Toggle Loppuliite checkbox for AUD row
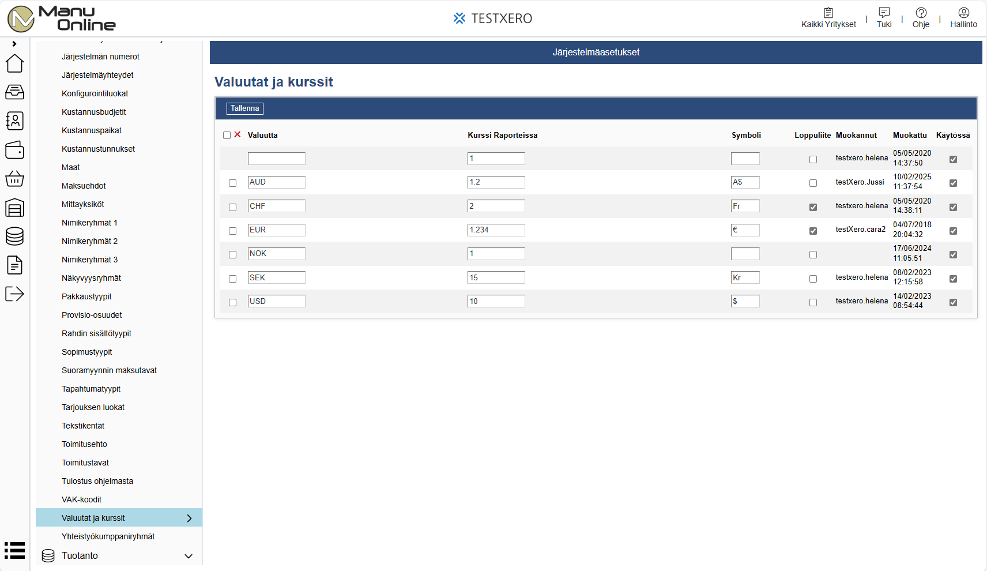987x571 pixels. pos(813,183)
